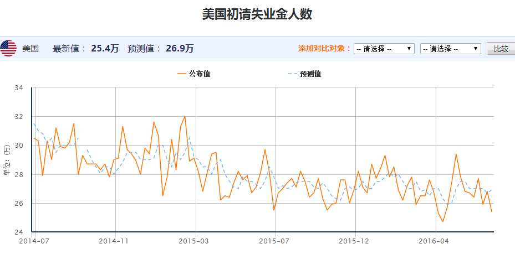Viewport: 515px width, 254px height.
Task: Click the 2015-07 x-axis label
Action: (x=274, y=241)
